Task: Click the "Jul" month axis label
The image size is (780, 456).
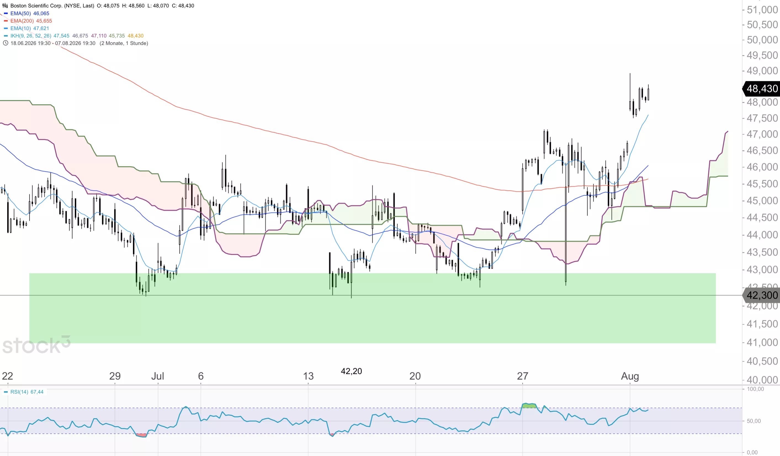Action: tap(158, 376)
